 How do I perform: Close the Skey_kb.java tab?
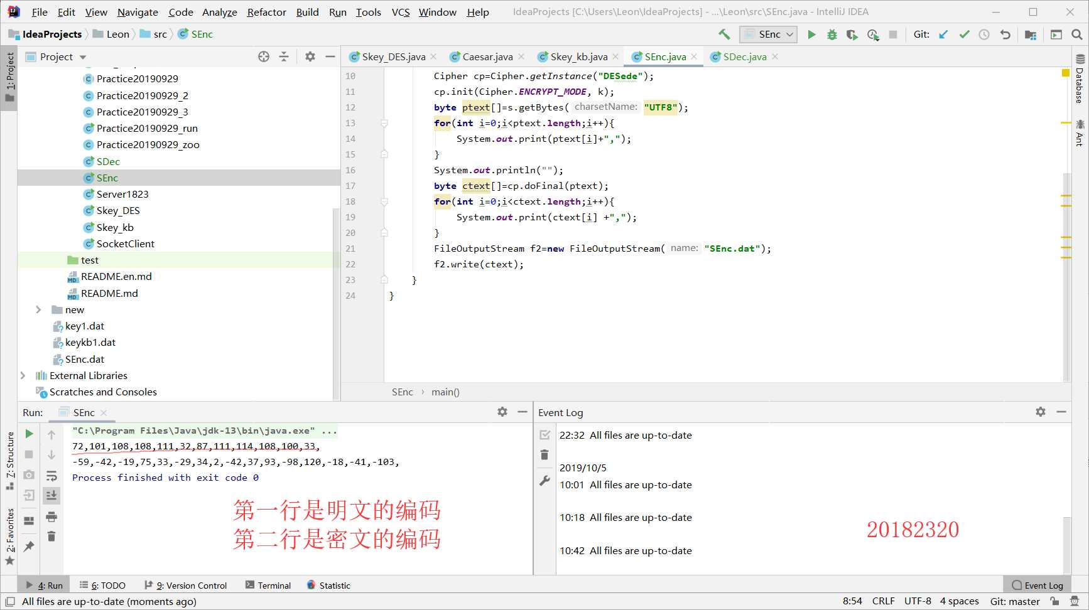(x=615, y=56)
